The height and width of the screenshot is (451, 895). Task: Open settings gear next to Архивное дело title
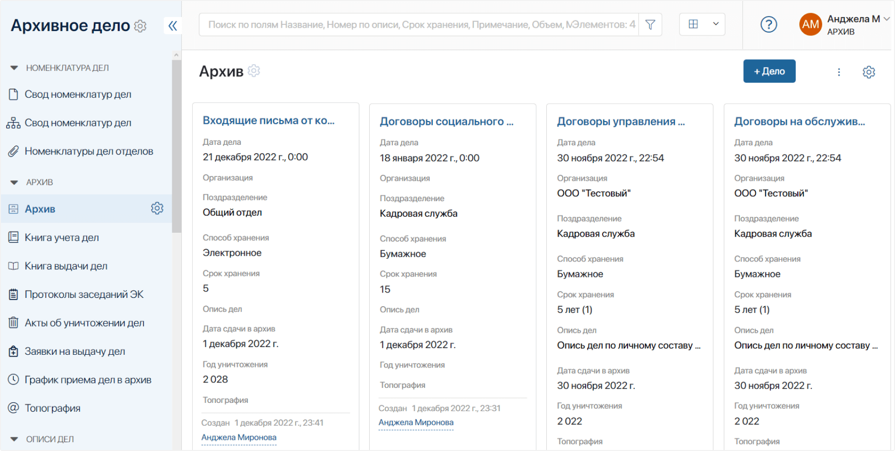tap(140, 26)
